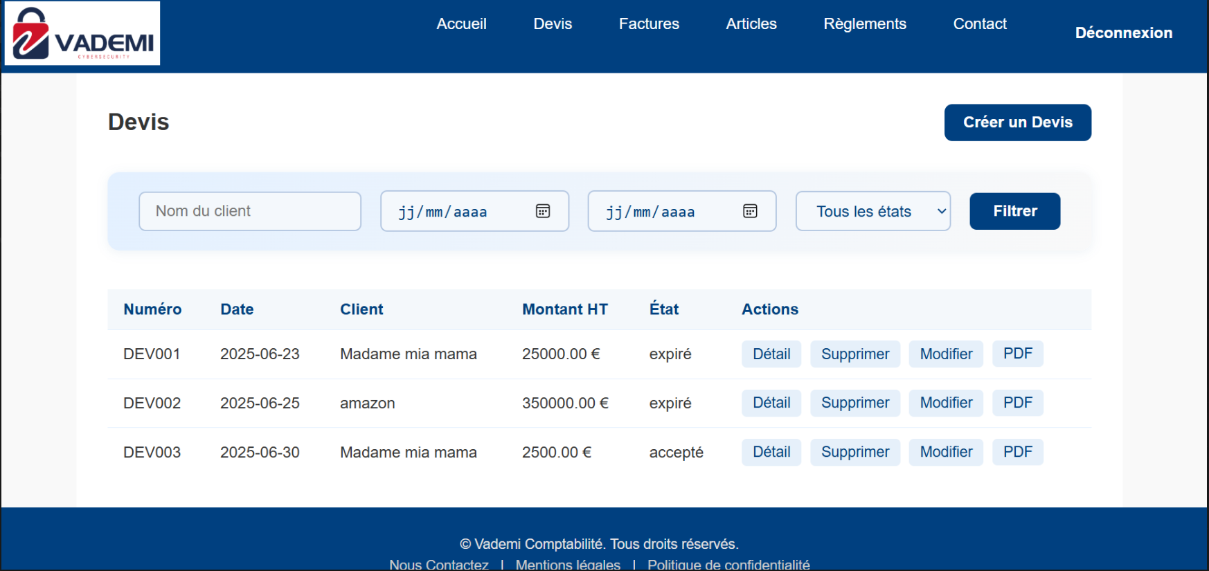Click Madame mia mama in DEV003 row
1209x571 pixels.
click(409, 452)
